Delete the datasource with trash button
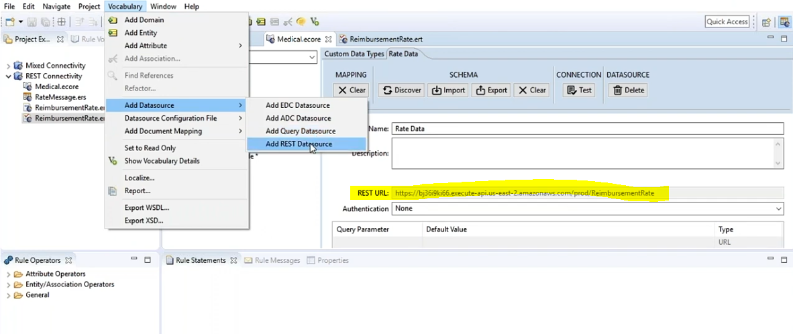Screen dimensions: 793x334 627,90
